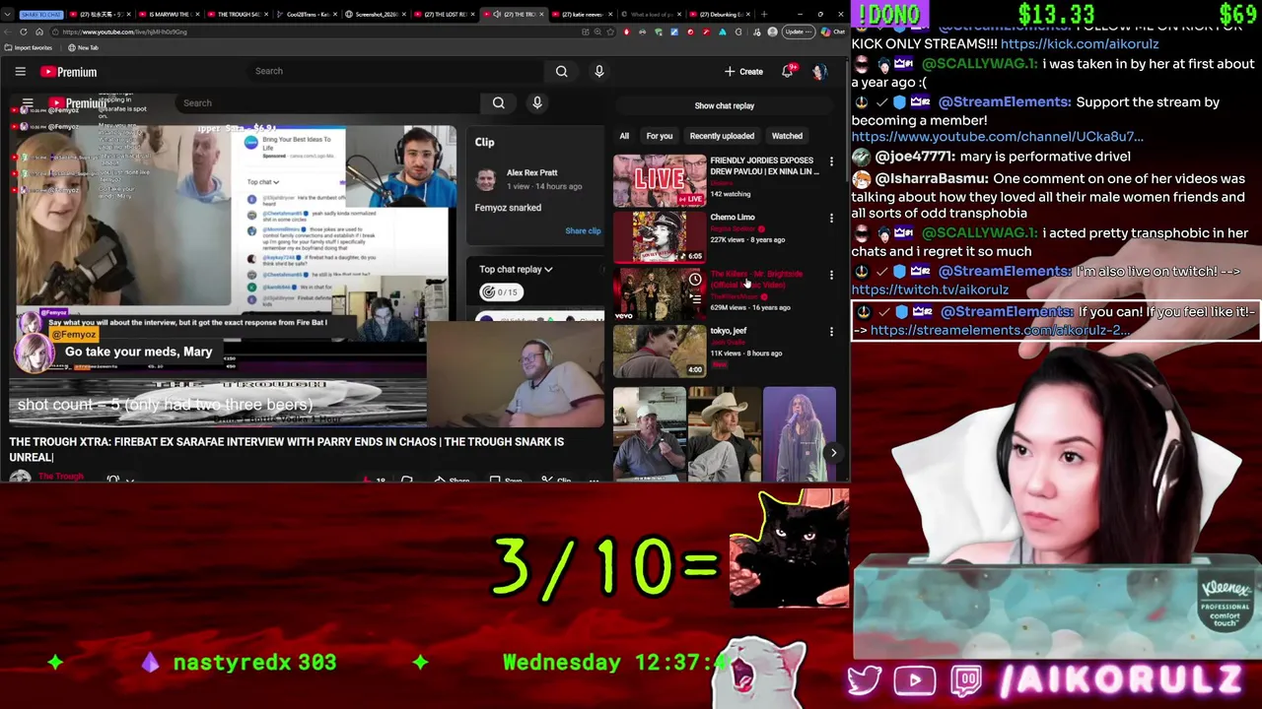Open the New Tab bookmark bar item
1262x709 pixels.
82,47
